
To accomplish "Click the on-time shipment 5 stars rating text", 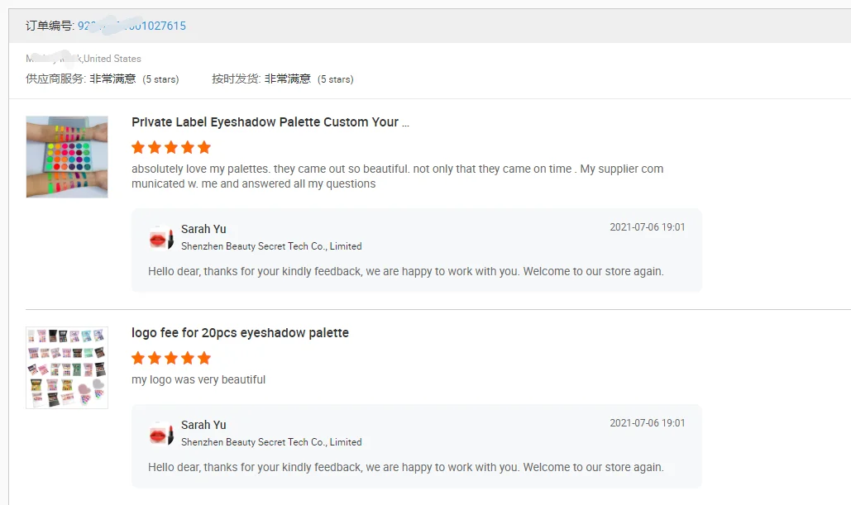I will pyautogui.click(x=336, y=79).
